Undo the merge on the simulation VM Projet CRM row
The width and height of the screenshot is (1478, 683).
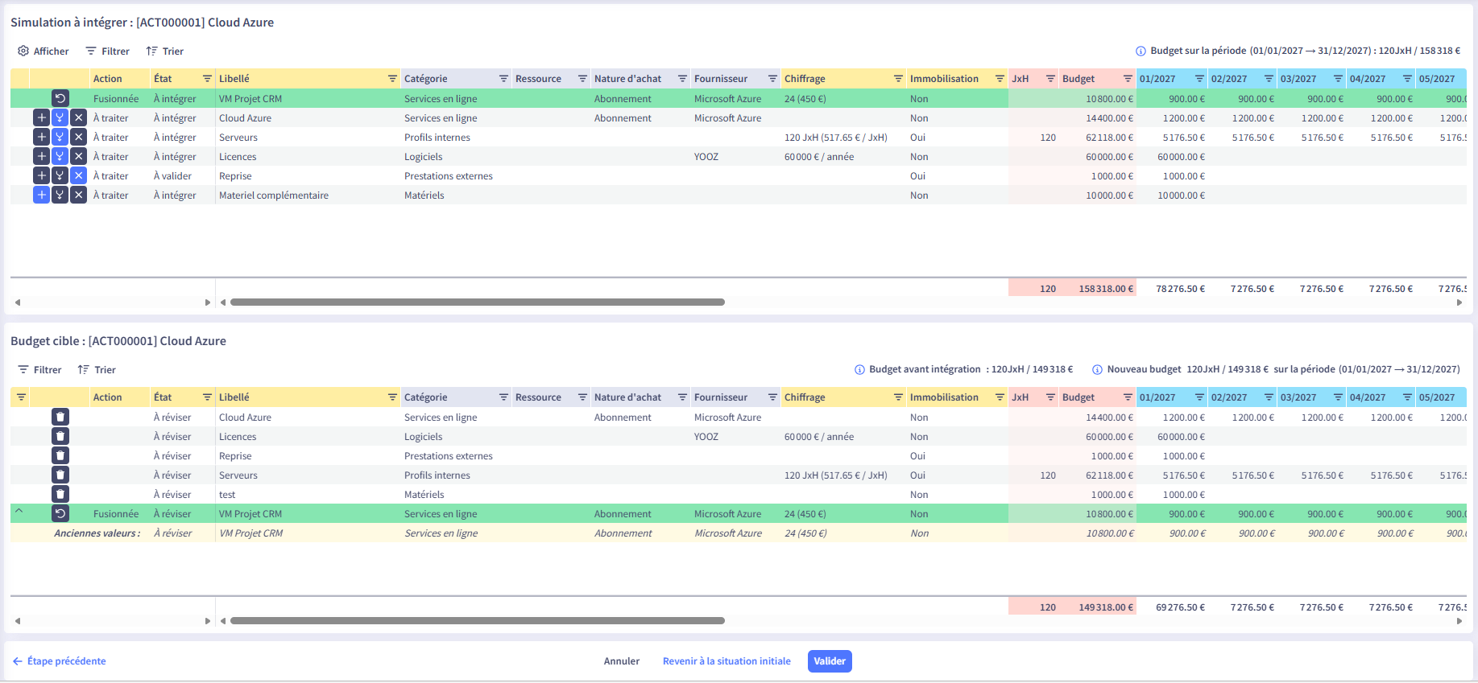point(60,98)
